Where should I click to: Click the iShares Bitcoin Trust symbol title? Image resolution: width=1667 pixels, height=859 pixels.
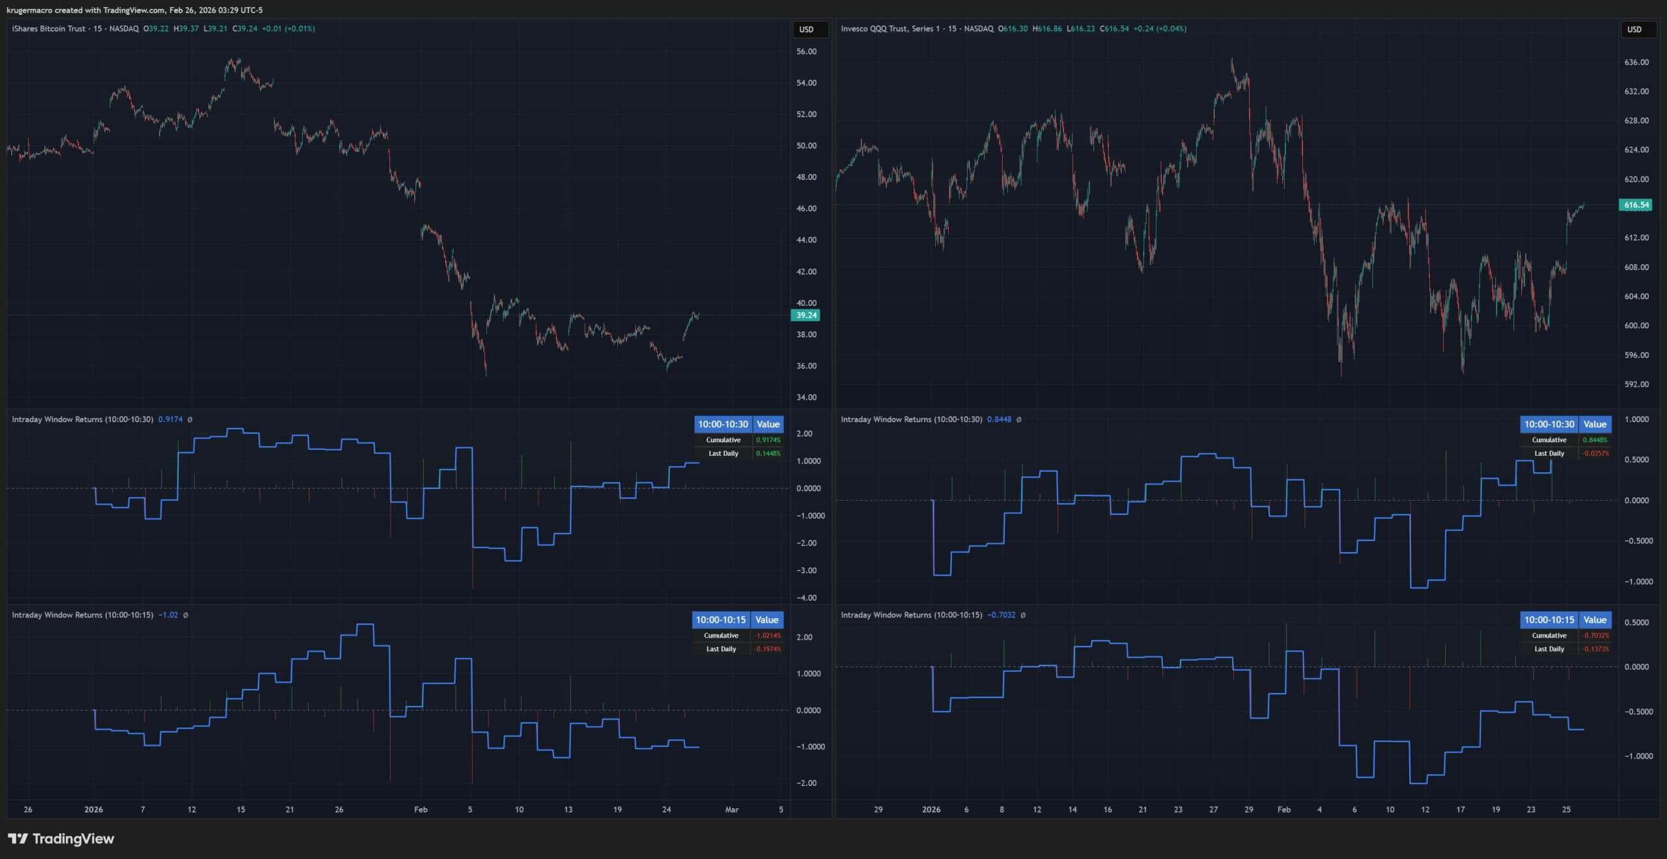click(x=49, y=29)
